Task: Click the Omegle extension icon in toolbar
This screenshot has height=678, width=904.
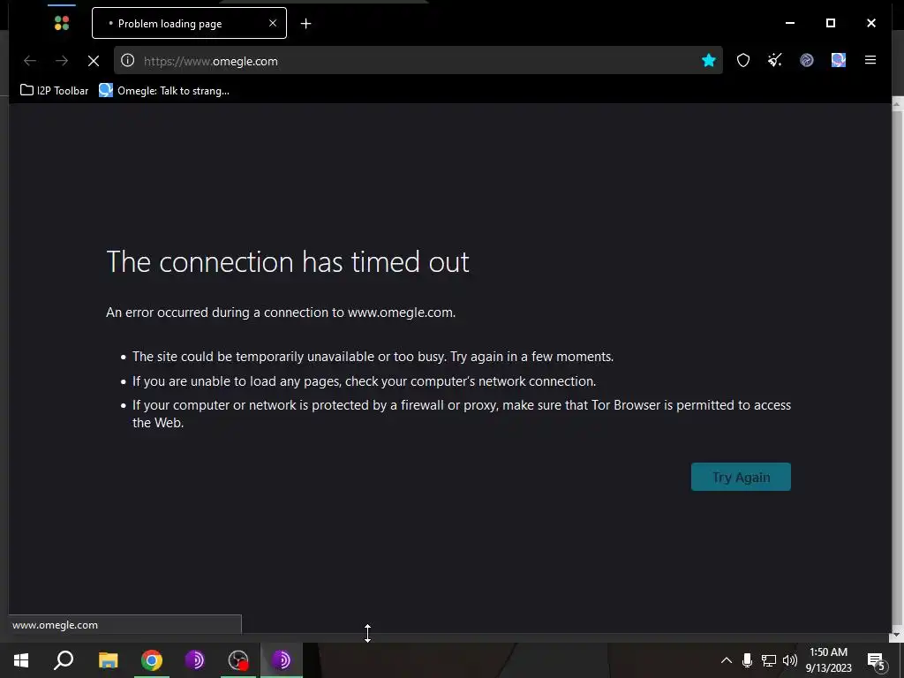Action: pyautogui.click(x=839, y=60)
